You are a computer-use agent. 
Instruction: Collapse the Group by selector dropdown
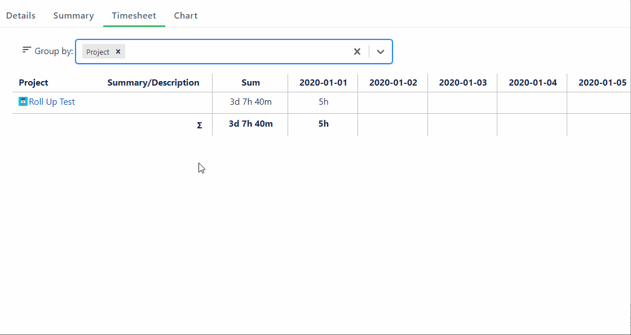[x=380, y=51]
